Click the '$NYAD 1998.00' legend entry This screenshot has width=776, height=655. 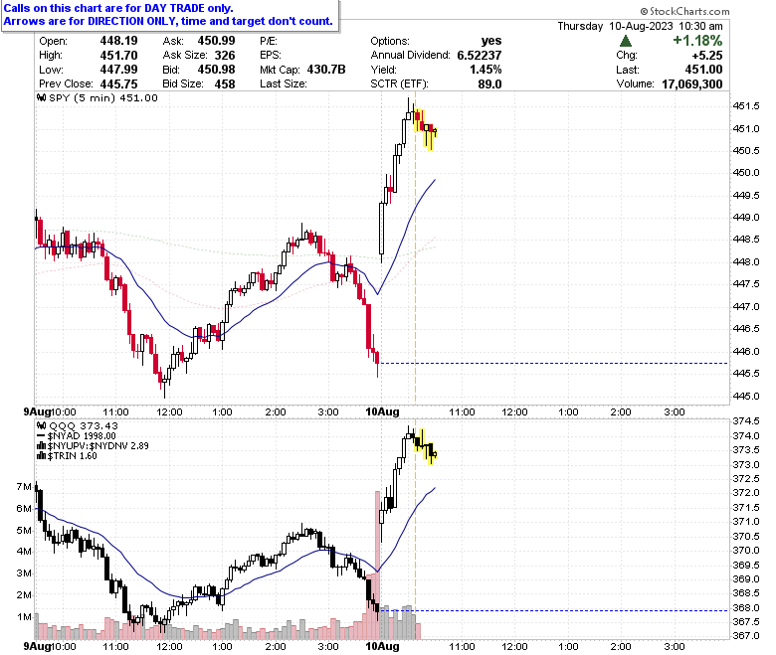tap(82, 436)
